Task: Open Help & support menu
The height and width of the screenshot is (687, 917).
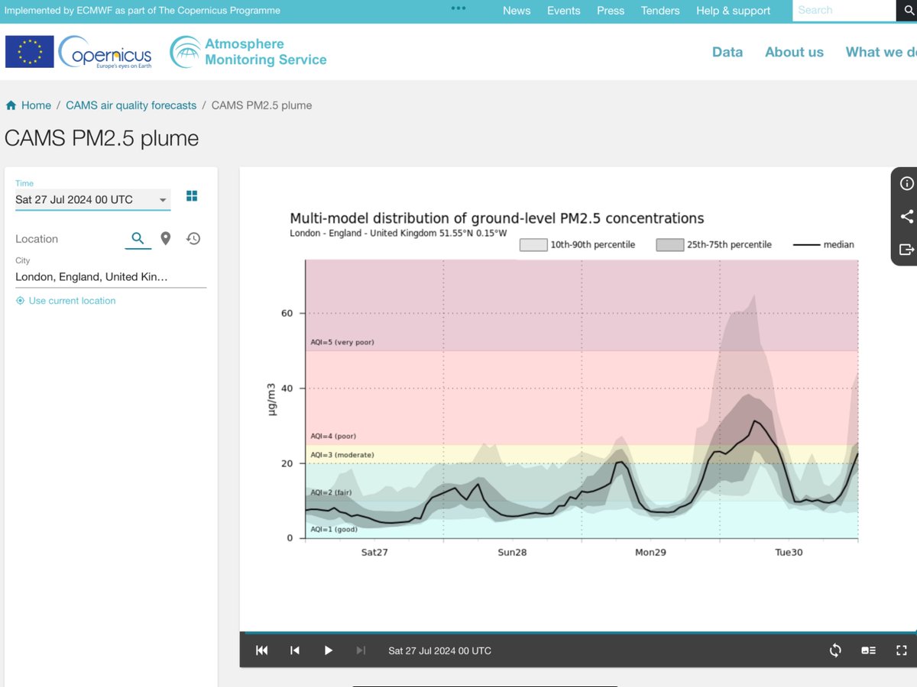Action: click(x=734, y=11)
